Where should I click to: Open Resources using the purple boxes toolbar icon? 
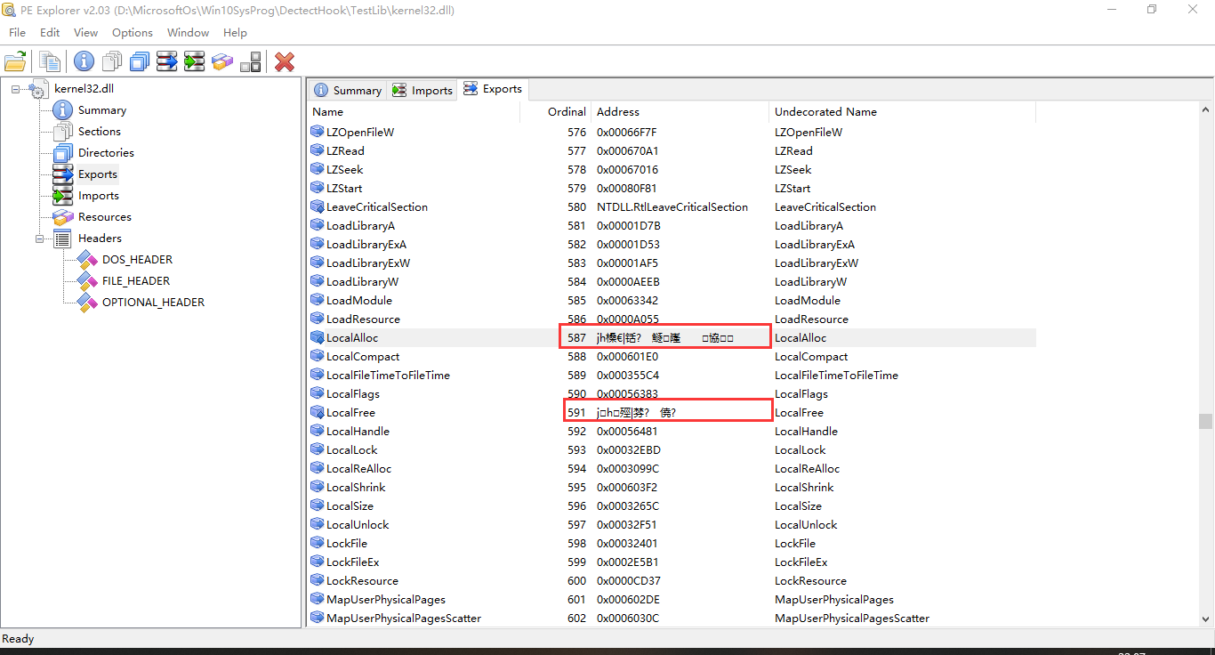click(x=222, y=61)
